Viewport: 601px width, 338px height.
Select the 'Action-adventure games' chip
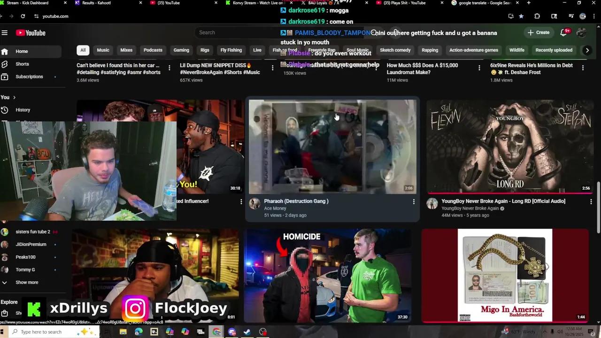(474, 50)
